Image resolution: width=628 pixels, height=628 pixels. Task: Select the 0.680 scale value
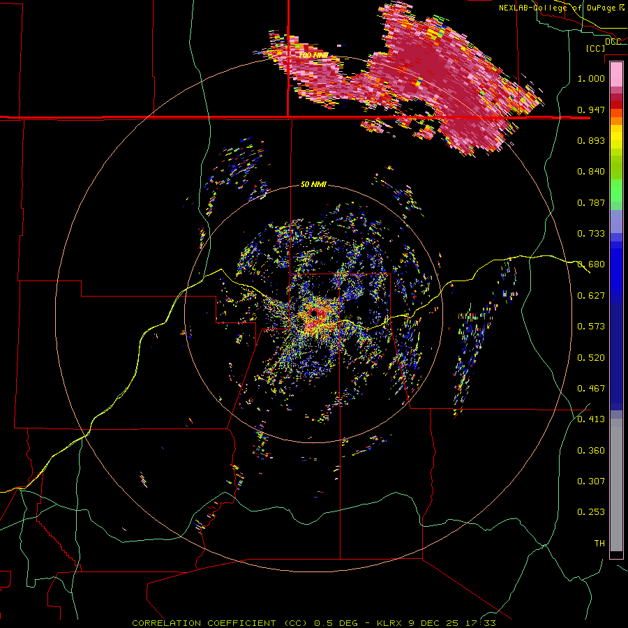point(591,264)
